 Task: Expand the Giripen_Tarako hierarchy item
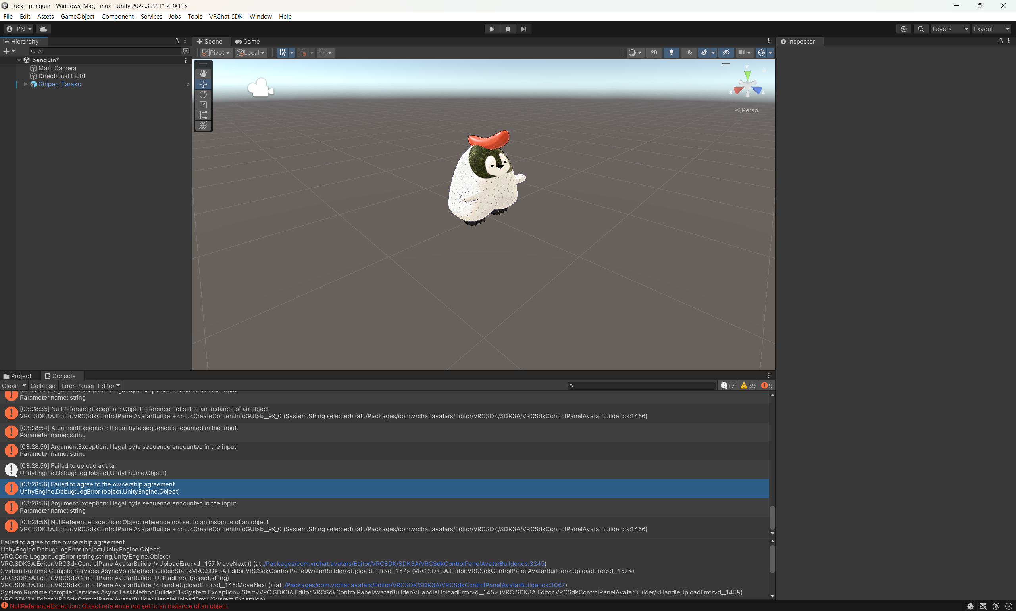(x=25, y=84)
